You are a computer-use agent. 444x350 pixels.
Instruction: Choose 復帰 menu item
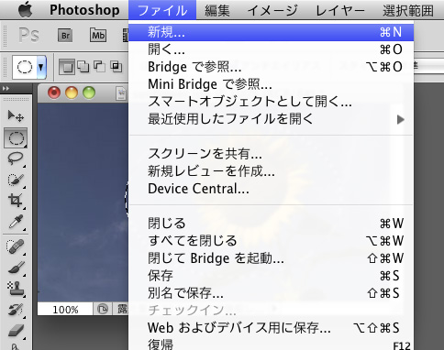[x=271, y=345]
